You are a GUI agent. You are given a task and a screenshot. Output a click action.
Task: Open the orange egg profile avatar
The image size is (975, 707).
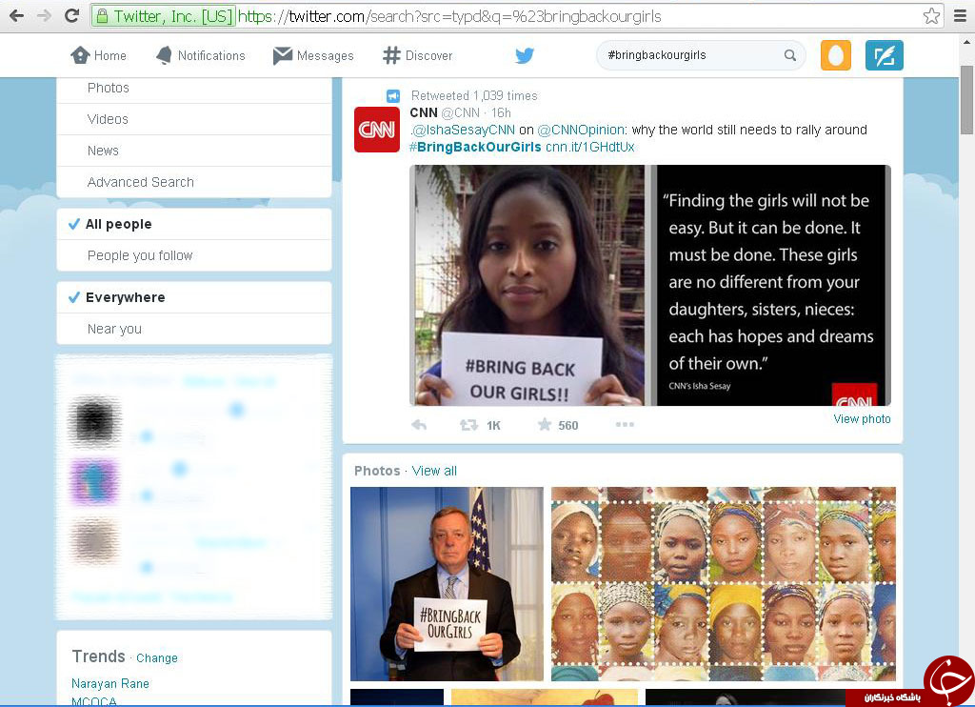tap(836, 55)
